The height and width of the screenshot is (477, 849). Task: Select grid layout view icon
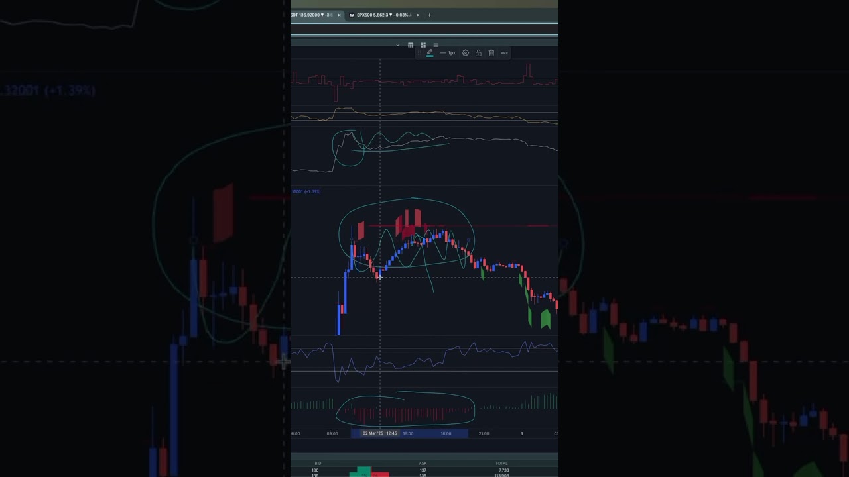click(x=423, y=45)
